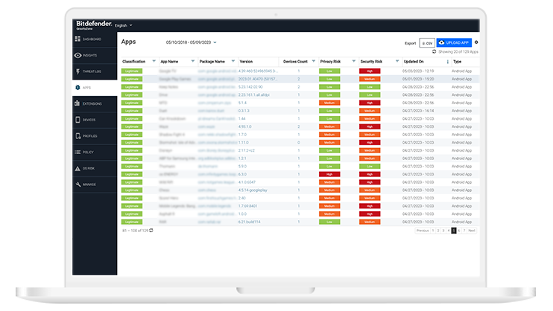Click the settings gear beside Upload App
The image size is (553, 311).
pyautogui.click(x=476, y=42)
